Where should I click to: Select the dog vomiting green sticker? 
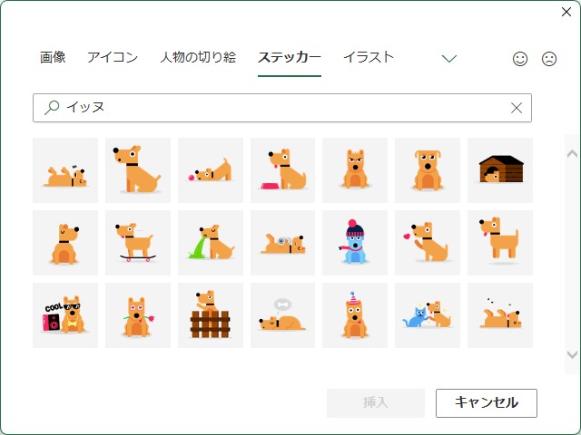(211, 243)
